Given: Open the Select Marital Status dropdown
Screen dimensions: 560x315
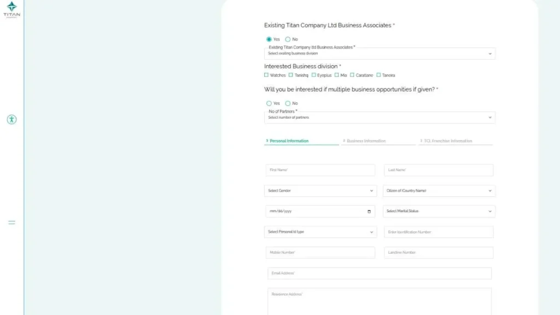Looking at the screenshot, I should pos(440,211).
